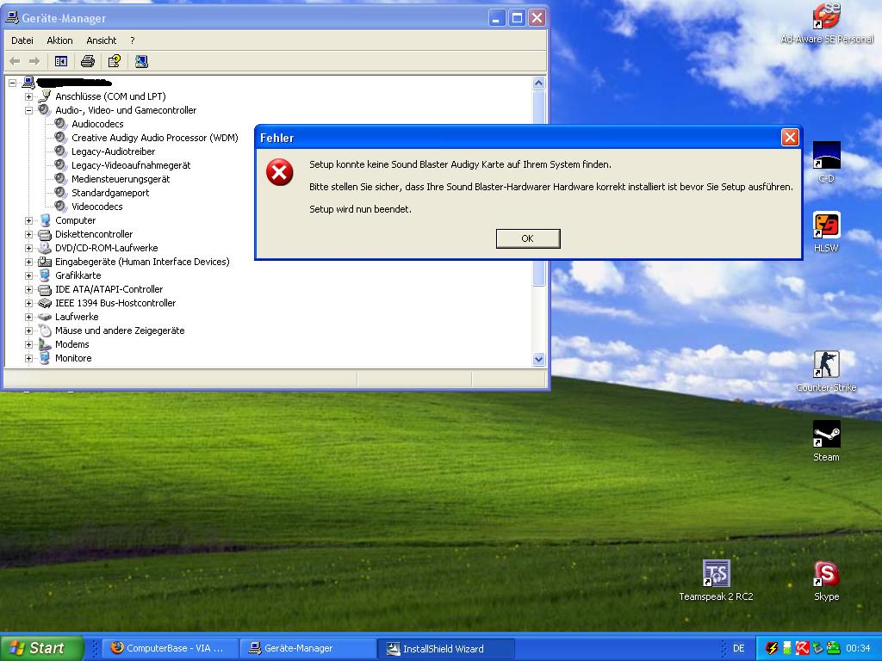Select Legacy-Audiotreiber entry
The image size is (882, 661).
click(113, 151)
